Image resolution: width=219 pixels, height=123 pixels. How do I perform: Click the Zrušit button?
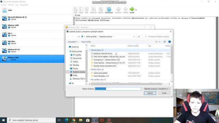coord(164,93)
